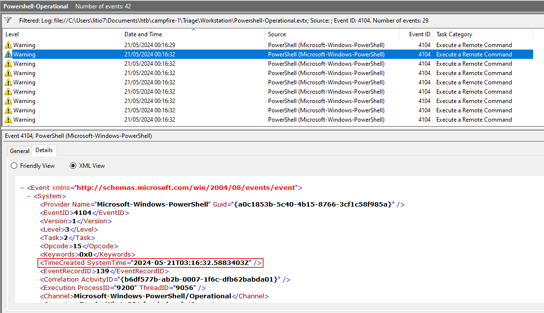The image size is (544, 313).
Task: Click the filtered log file path text
Action: 224,21
